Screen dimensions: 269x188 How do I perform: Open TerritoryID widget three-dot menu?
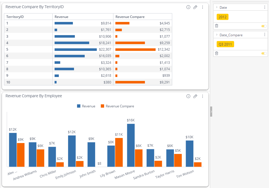[203, 7]
